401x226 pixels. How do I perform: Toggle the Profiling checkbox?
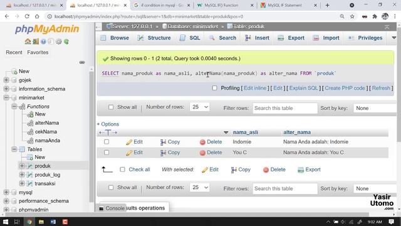[214, 88]
